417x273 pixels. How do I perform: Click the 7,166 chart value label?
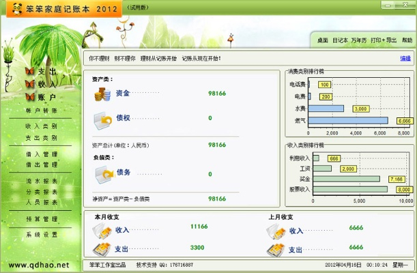tap(397, 179)
